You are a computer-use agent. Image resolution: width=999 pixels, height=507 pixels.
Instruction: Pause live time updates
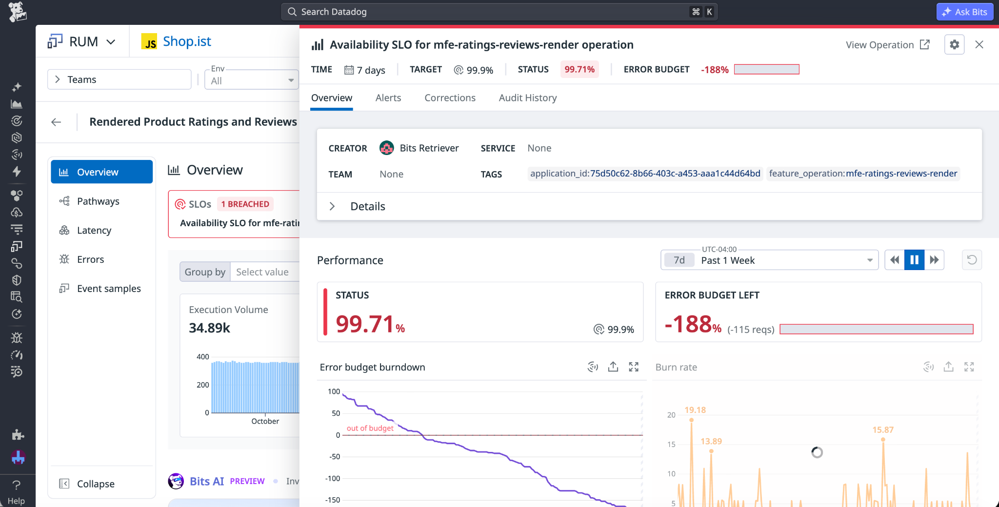click(x=915, y=260)
